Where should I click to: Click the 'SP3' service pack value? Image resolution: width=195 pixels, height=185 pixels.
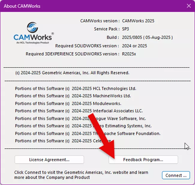(x=125, y=29)
